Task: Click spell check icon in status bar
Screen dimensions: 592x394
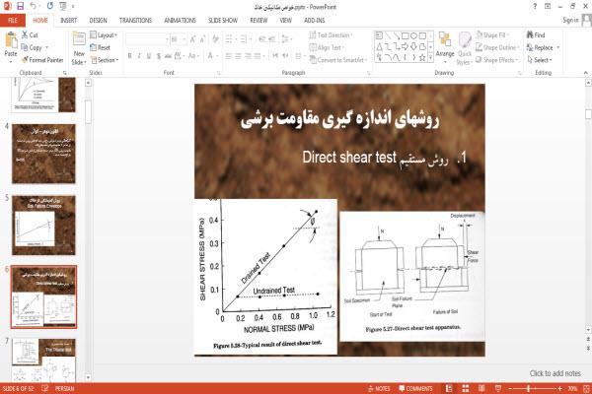Action: point(45,388)
